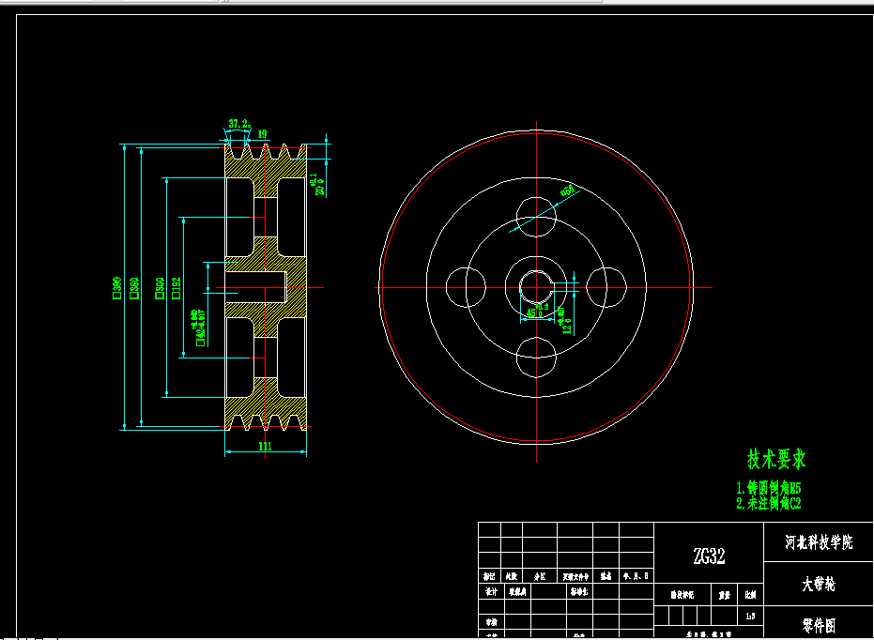Click the 大带轮 part name cell
The image size is (874, 640).
pyautogui.click(x=819, y=583)
